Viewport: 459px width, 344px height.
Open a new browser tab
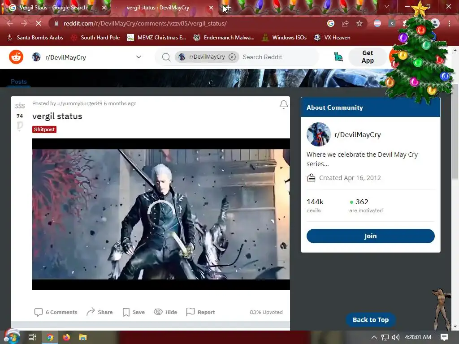[227, 8]
